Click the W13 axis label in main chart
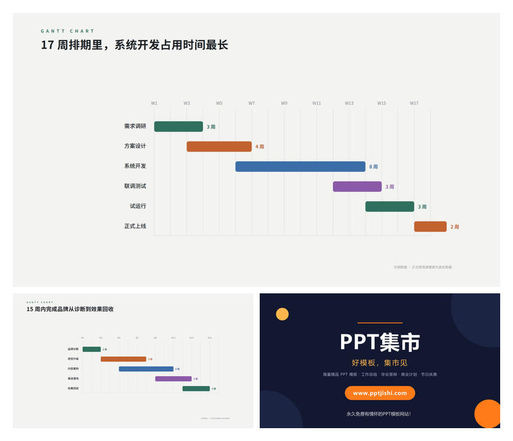513x441 pixels. (x=349, y=103)
